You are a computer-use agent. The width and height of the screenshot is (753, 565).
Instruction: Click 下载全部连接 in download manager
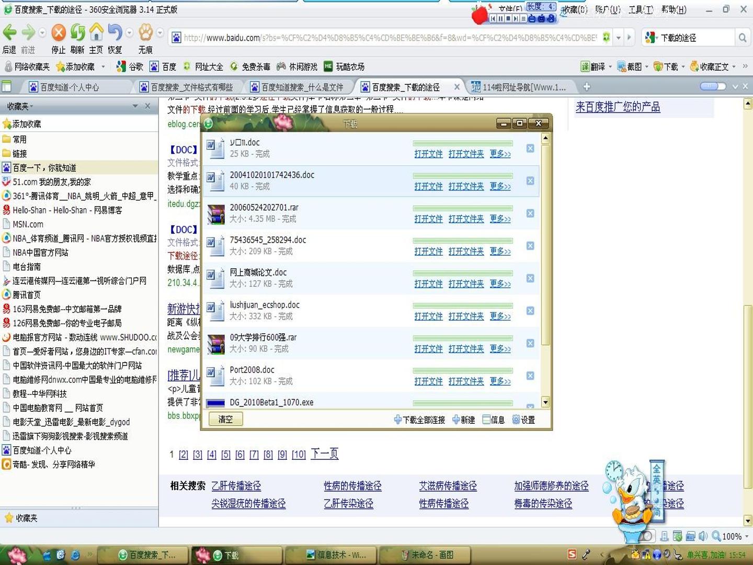coord(419,420)
